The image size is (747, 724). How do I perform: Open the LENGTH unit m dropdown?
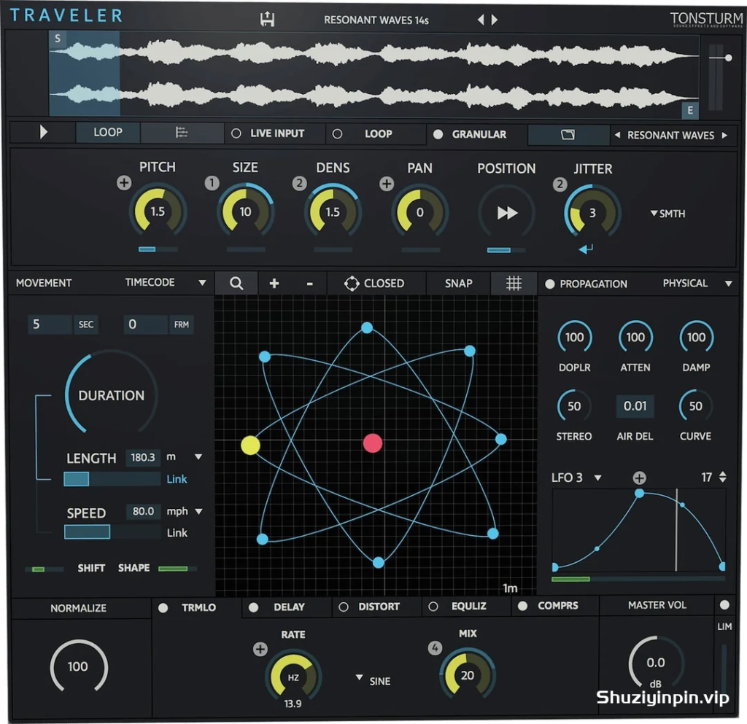(198, 457)
